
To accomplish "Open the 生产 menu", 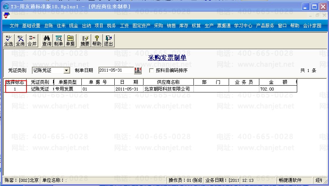I will [209, 26].
